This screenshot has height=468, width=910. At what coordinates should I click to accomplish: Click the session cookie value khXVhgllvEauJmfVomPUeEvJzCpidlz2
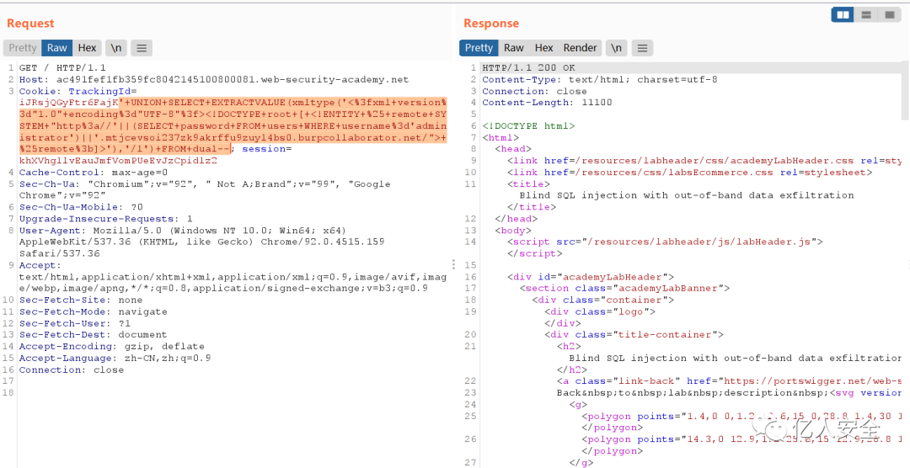click(x=118, y=161)
